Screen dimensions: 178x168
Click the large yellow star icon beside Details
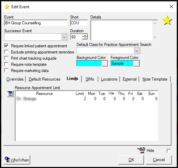pyautogui.click(x=167, y=21)
